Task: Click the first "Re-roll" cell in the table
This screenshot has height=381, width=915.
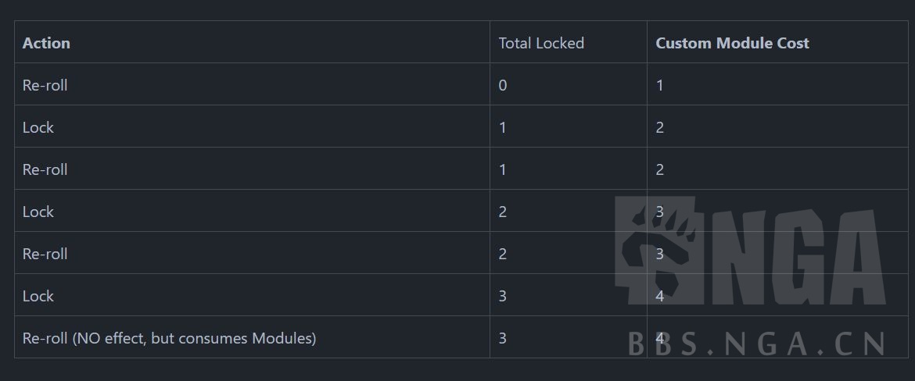Action: click(45, 85)
